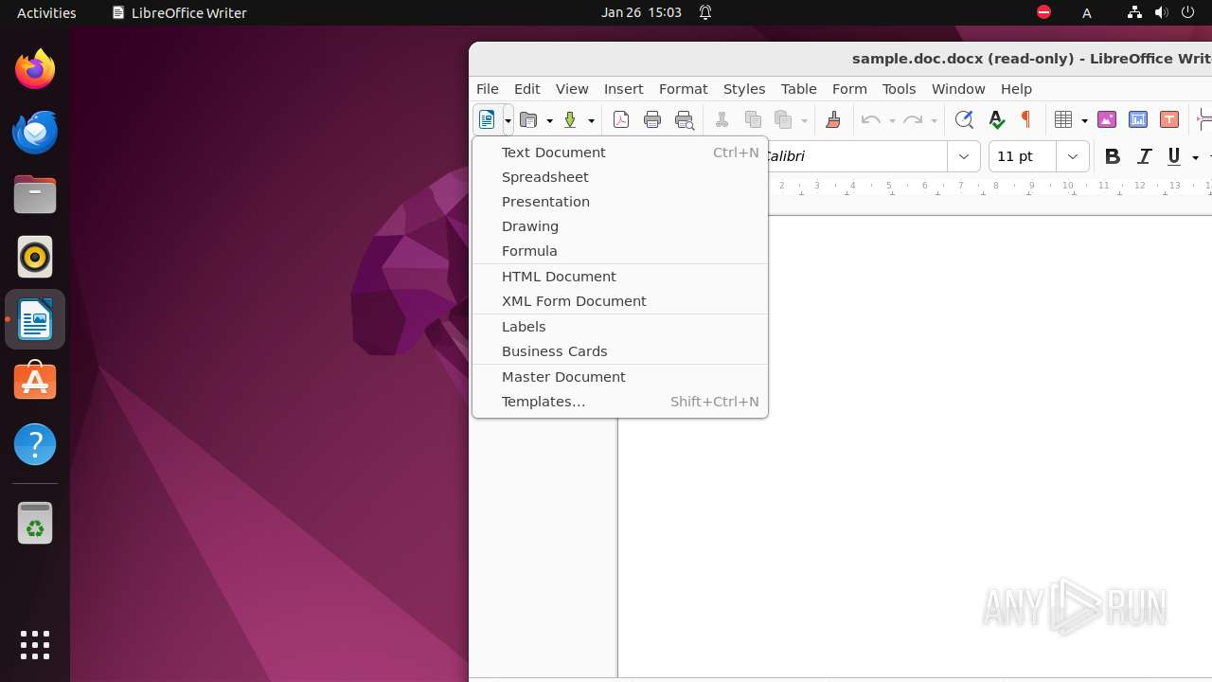Screen dimensions: 1212x682
Task: Expand the font name dropdown list
Action: tap(964, 156)
